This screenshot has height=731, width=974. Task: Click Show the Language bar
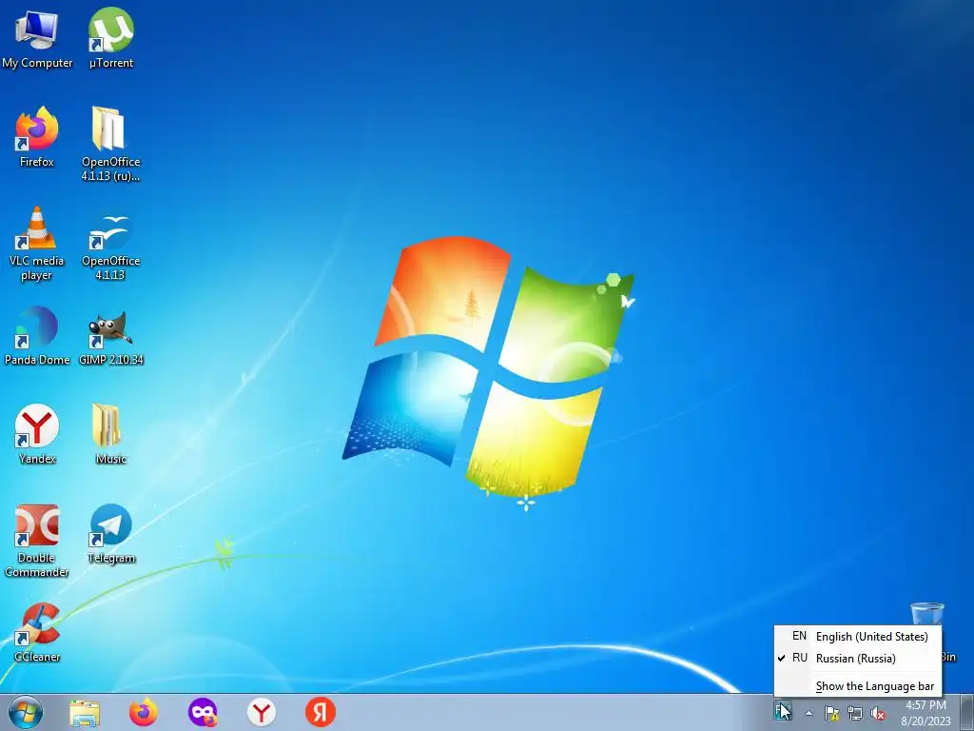858,686
